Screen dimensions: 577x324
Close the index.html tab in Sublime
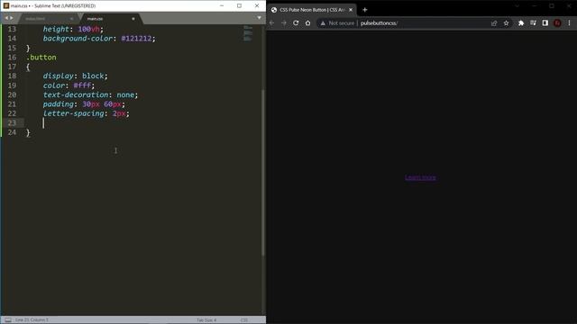coord(71,18)
